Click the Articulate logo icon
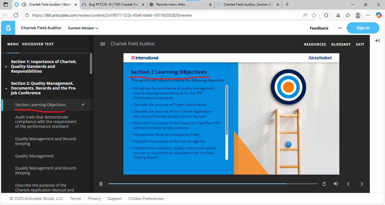This screenshot has height=205, width=385. pyautogui.click(x=8, y=28)
